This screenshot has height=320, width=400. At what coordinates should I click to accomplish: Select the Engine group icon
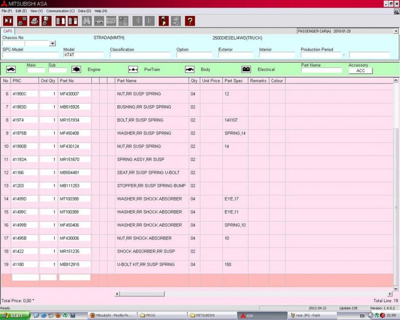point(76,69)
